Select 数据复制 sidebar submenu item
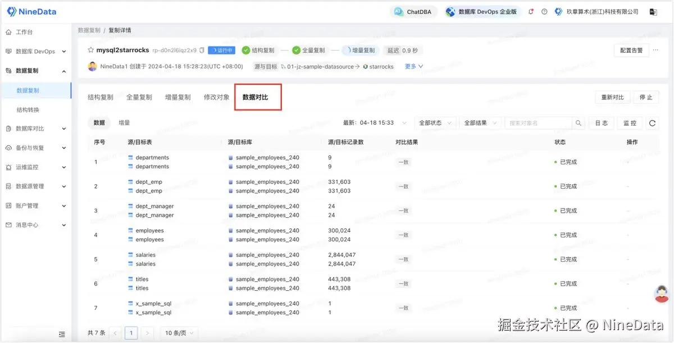The image size is (674, 343). [35, 90]
